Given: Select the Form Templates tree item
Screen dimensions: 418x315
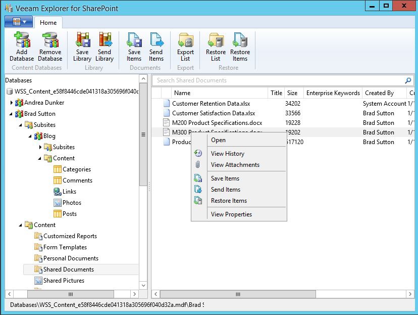Looking at the screenshot, I should tap(65, 247).
